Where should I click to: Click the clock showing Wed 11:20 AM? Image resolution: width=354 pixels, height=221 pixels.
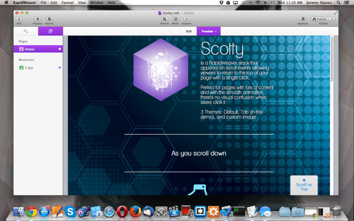290,3
